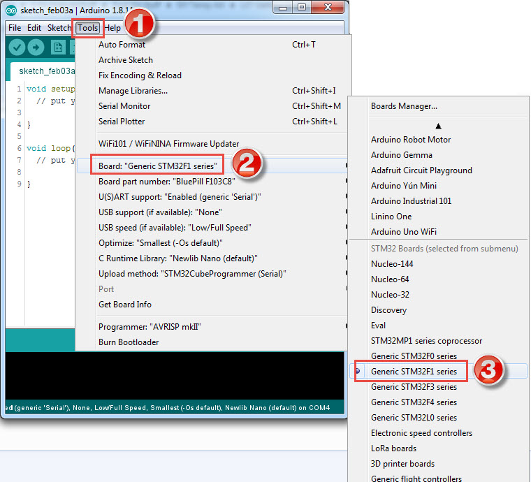Select Nucleo-64 board
Screen dimensions: 531x482
tap(439, 279)
